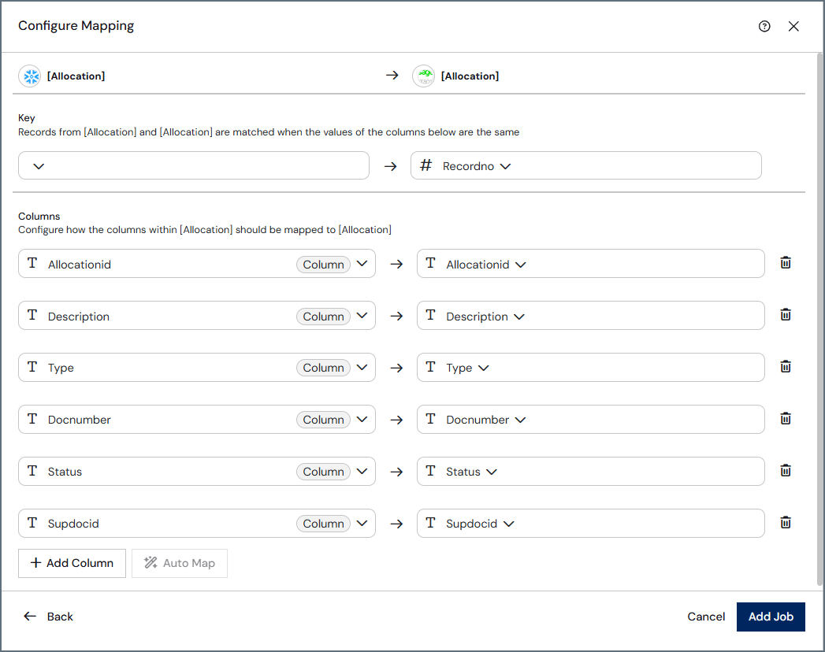
Task: Go Back to the previous step
Action: (x=48, y=617)
